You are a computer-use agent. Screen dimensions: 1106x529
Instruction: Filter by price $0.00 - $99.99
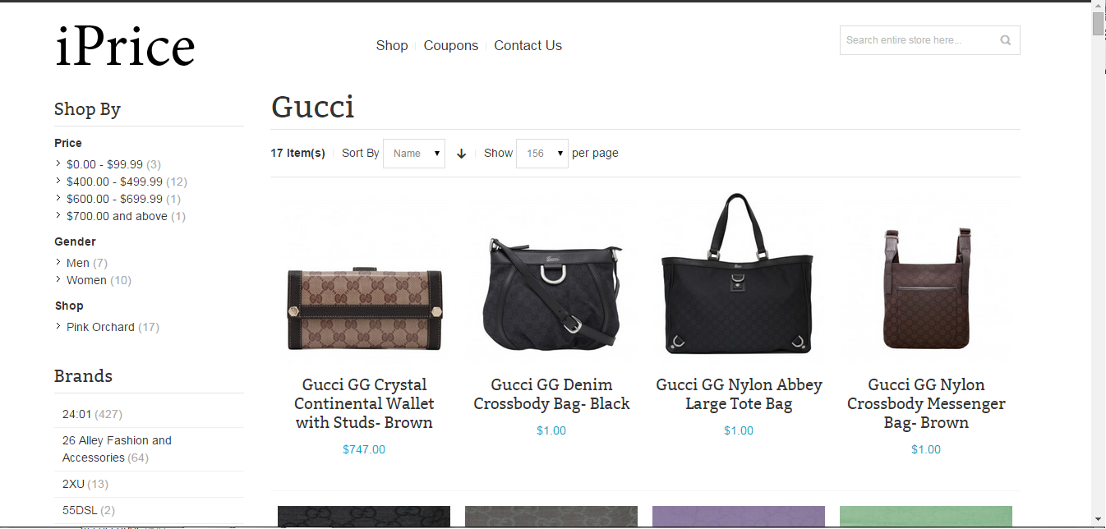[104, 164]
